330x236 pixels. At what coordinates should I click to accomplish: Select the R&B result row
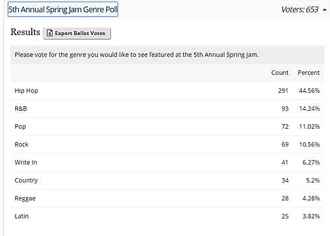(x=167, y=109)
